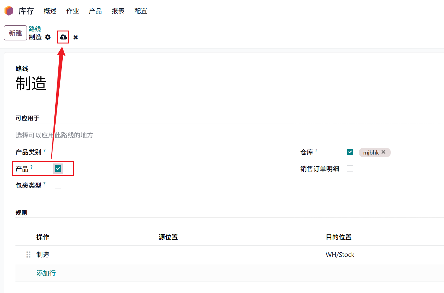
Task: Click the 新建 button
Action: pyautogui.click(x=15, y=33)
